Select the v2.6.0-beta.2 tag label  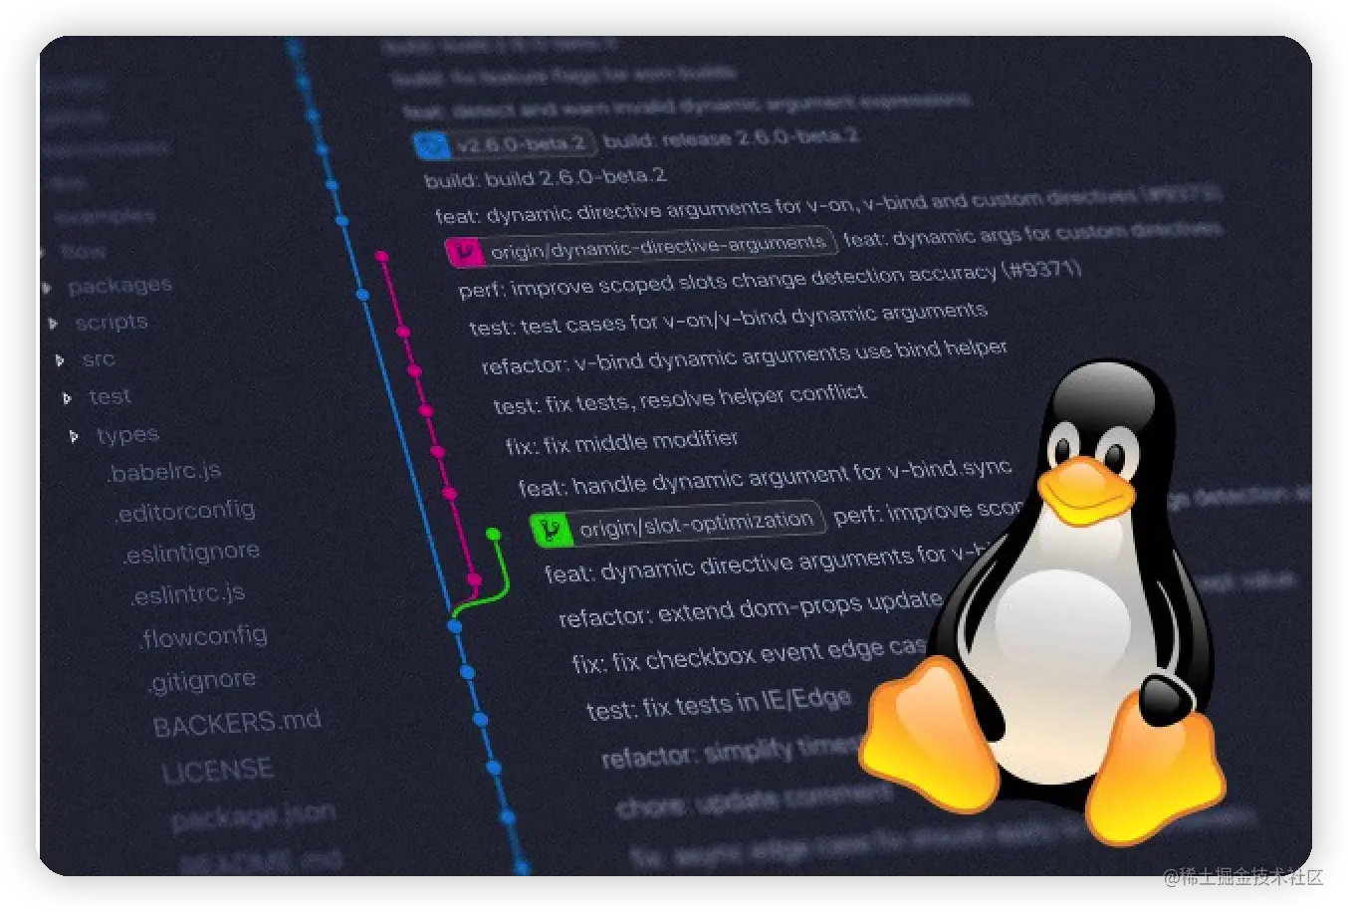coord(521,143)
